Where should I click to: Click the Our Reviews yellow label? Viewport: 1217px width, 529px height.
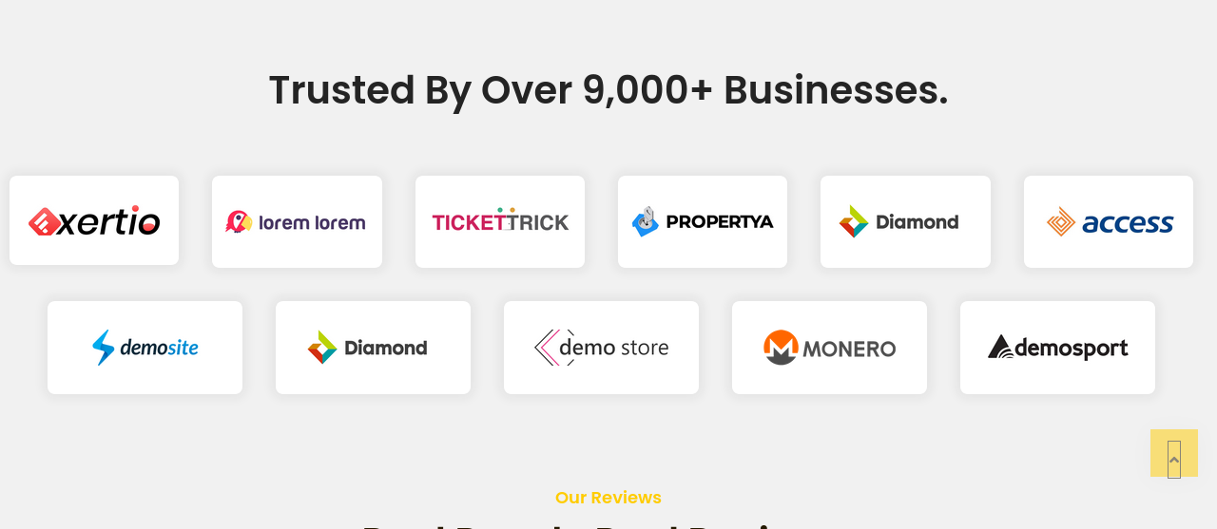point(608,498)
